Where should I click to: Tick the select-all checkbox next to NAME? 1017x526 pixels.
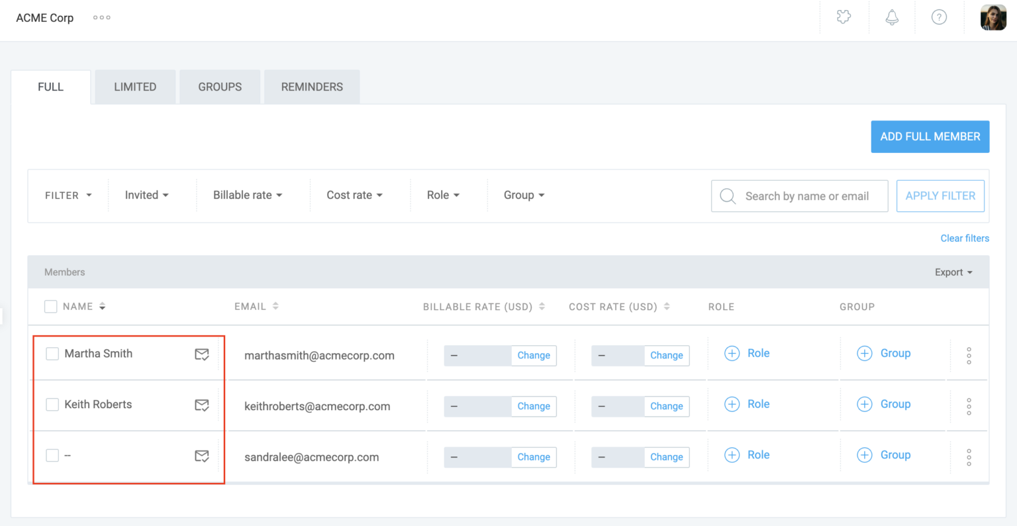50,307
